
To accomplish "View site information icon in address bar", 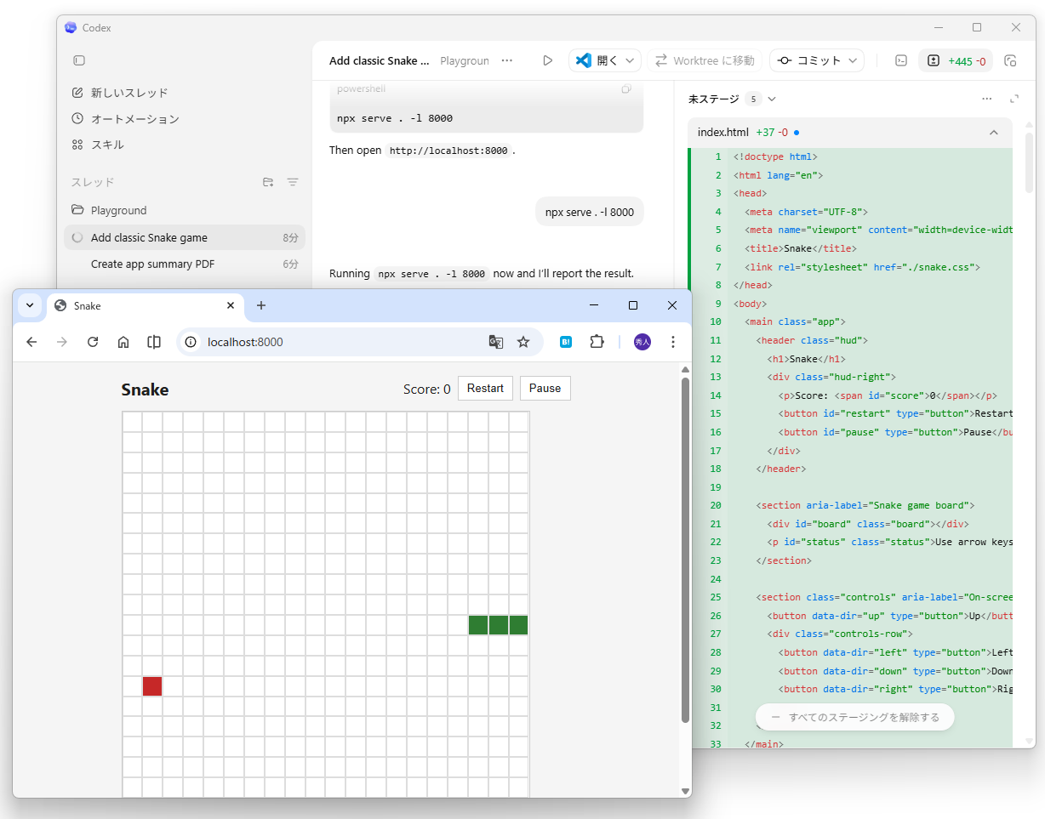I will coord(191,342).
